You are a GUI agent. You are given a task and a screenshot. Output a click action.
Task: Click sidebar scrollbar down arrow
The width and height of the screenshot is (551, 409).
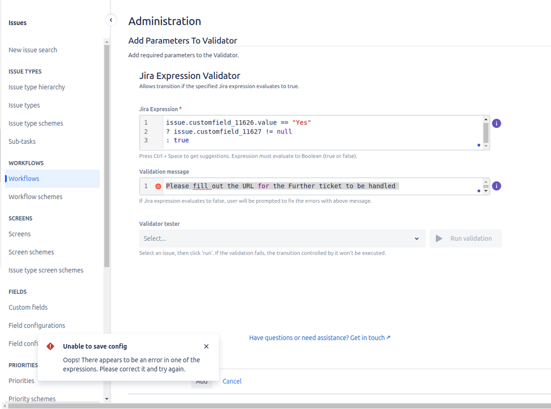[x=107, y=399]
